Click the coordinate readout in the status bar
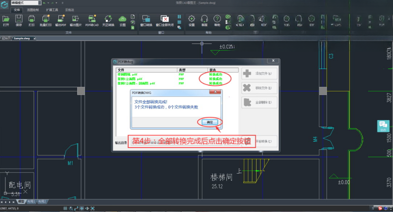This screenshot has width=393, height=212. pyautogui.click(x=9, y=208)
